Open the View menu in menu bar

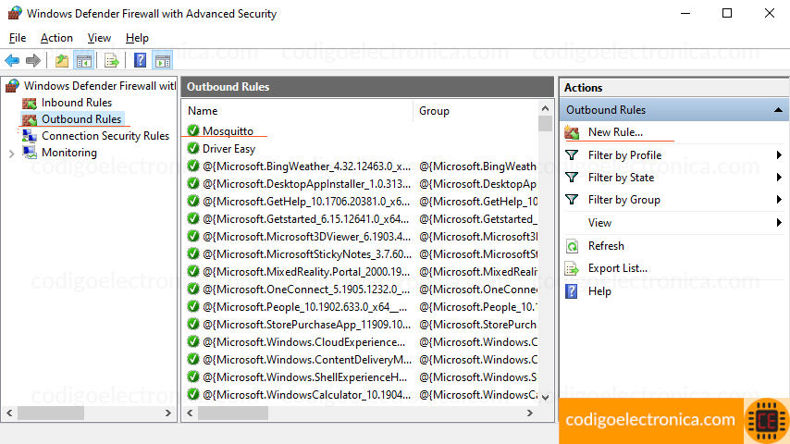pyautogui.click(x=99, y=38)
